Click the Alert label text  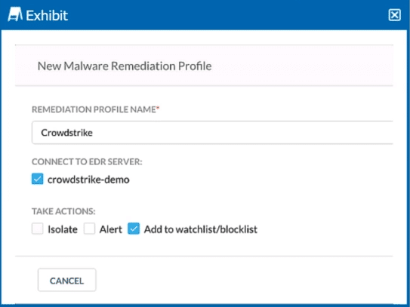pyautogui.click(x=110, y=229)
